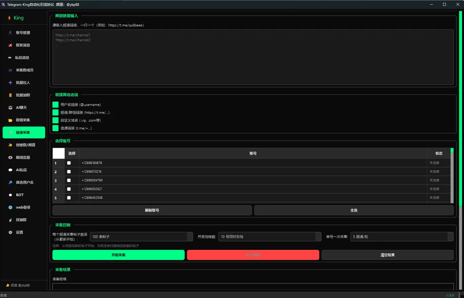This screenshot has width=464, height=298.
Task: Select the 刷浏览量 menu entry
Action: [24, 157]
